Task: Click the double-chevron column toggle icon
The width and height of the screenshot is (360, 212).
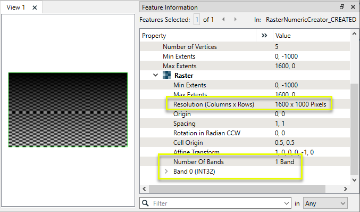Action: pos(264,35)
